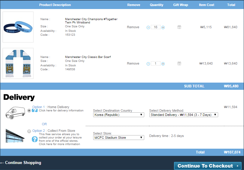
Task: Open the wristband product thumbnail
Action: (18, 27)
